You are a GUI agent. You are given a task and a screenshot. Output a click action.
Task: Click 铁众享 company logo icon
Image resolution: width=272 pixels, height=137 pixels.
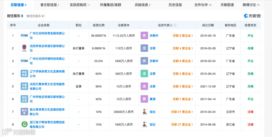coord(24,112)
